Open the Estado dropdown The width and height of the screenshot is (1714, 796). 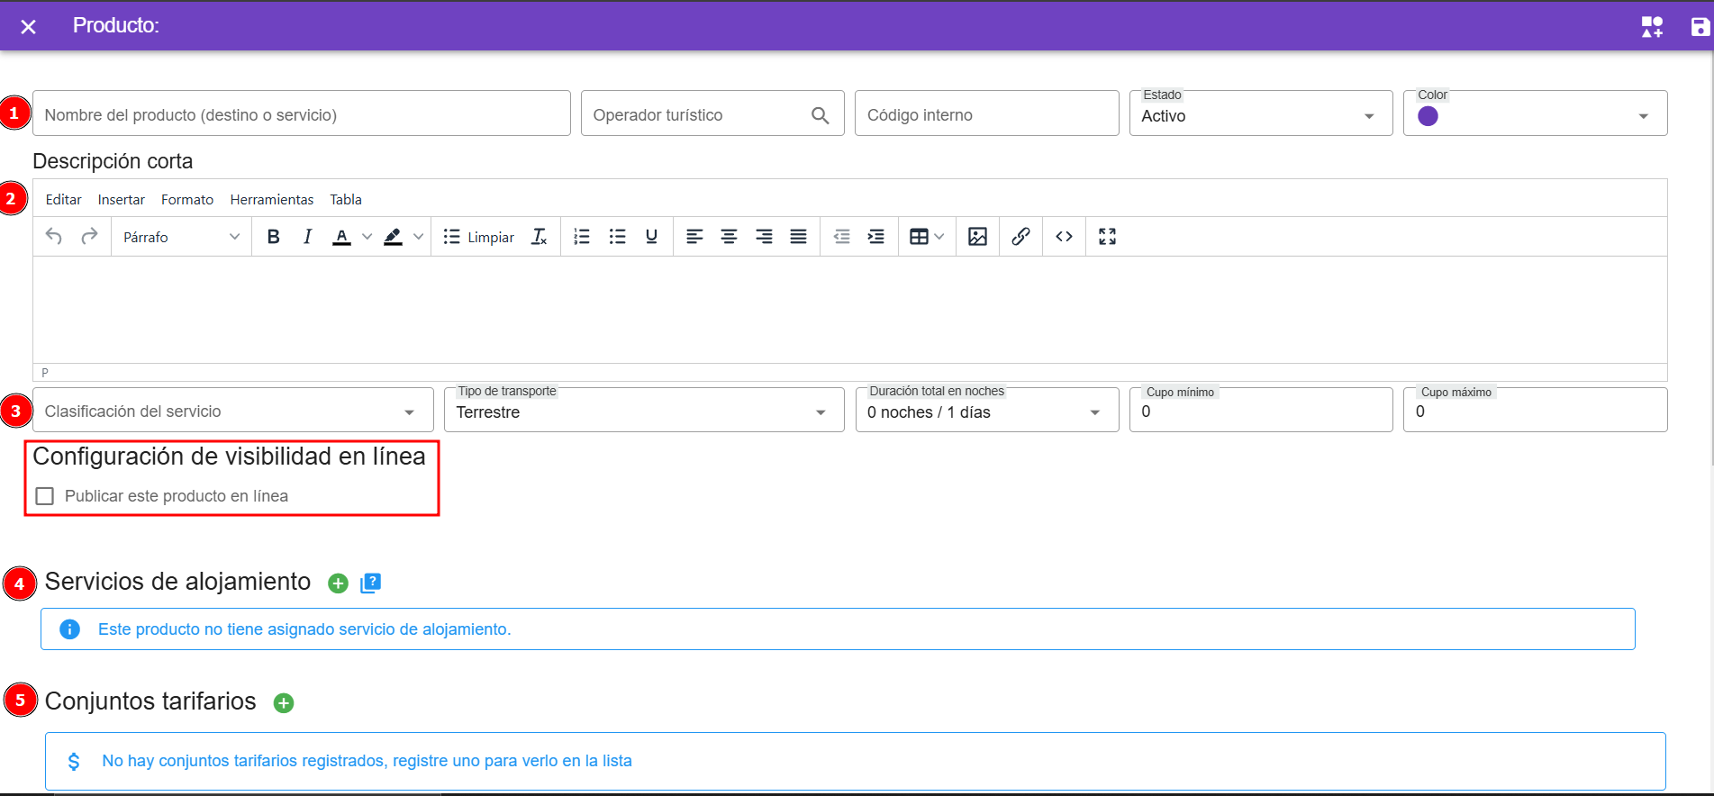[1260, 115]
